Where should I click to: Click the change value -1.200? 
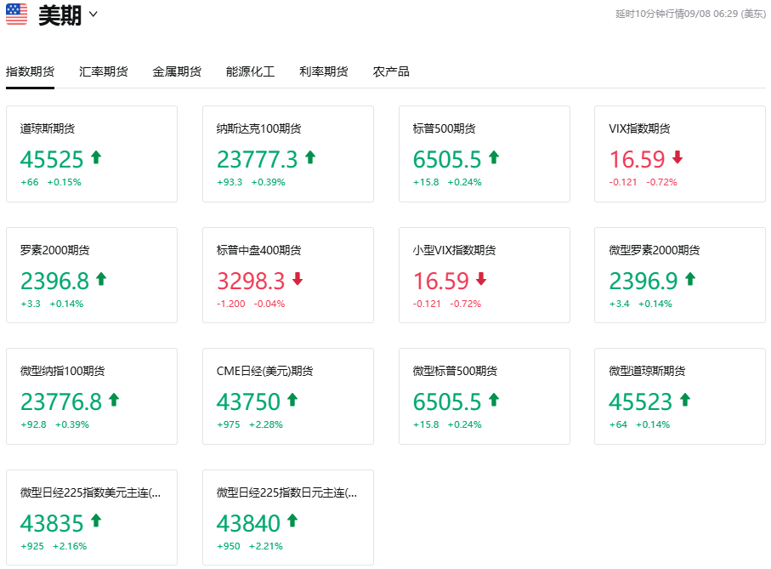pyautogui.click(x=231, y=304)
